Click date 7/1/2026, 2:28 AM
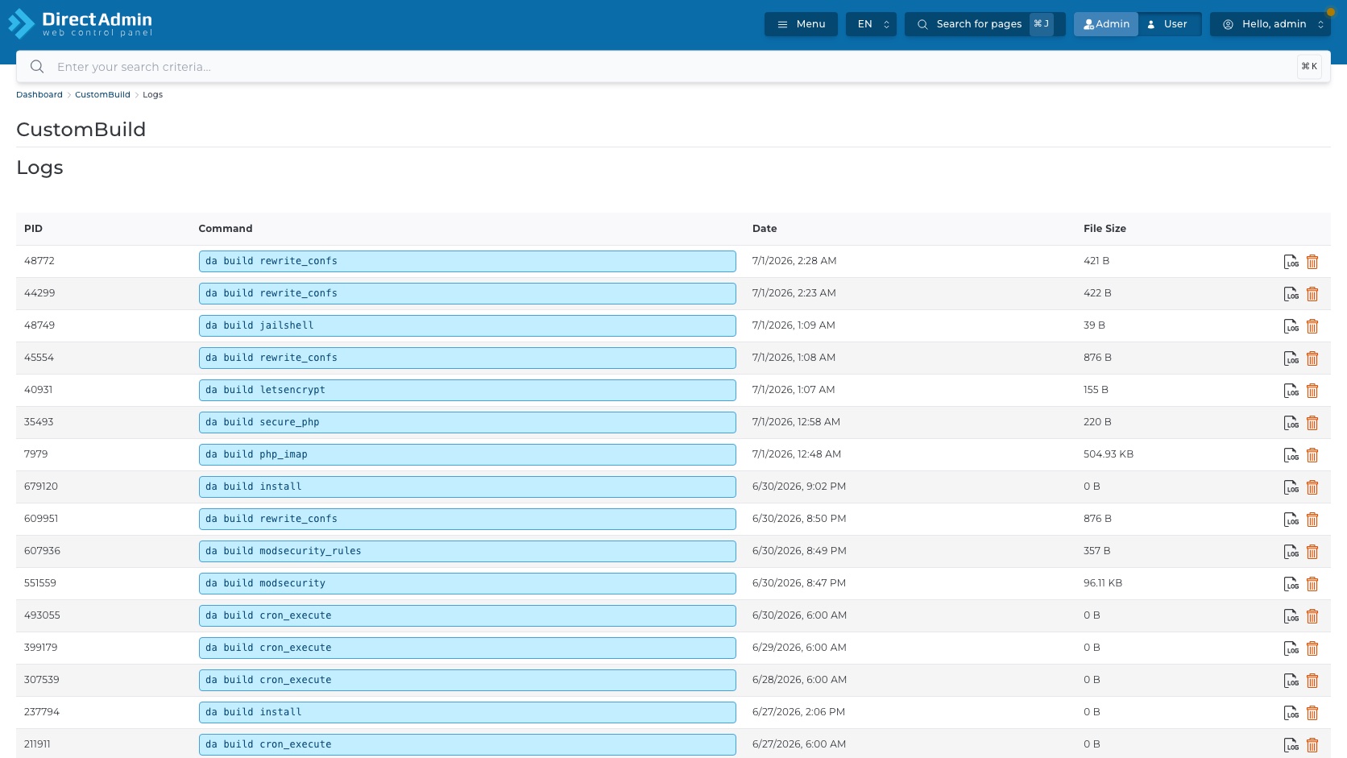The image size is (1347, 758). tap(794, 261)
